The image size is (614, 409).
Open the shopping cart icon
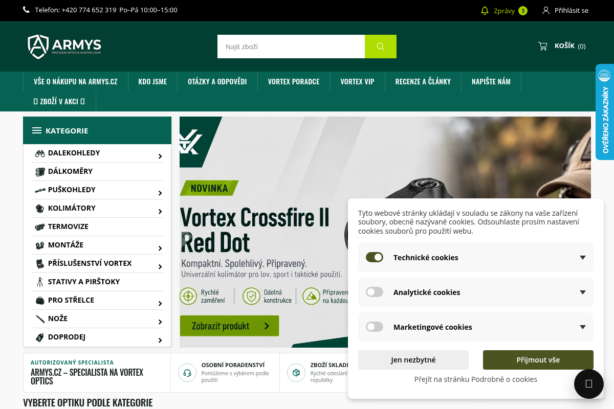pos(542,46)
